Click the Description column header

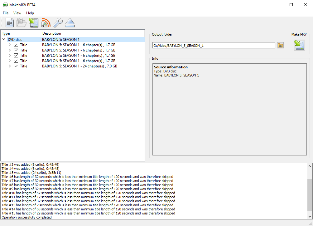[x=52, y=33]
